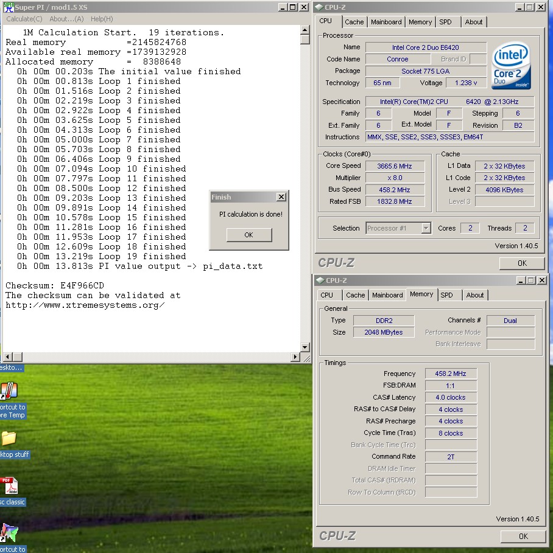Select Memory tab in bottom CPU-Z window
Screen dimensions: 553x553
[421, 294]
